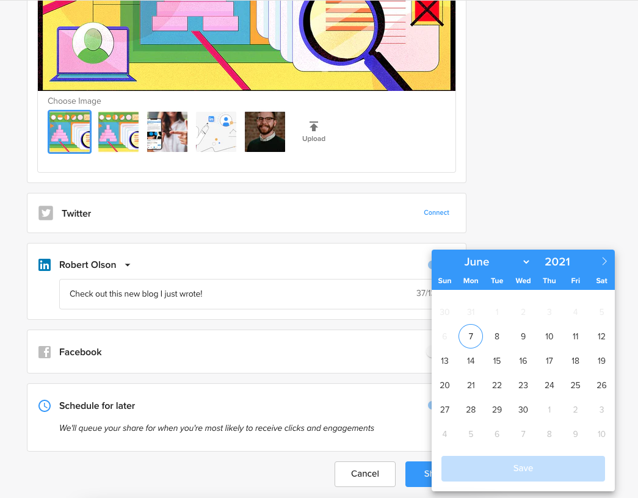Image resolution: width=638 pixels, height=498 pixels.
Task: Click the Facebook icon
Action: click(x=44, y=352)
